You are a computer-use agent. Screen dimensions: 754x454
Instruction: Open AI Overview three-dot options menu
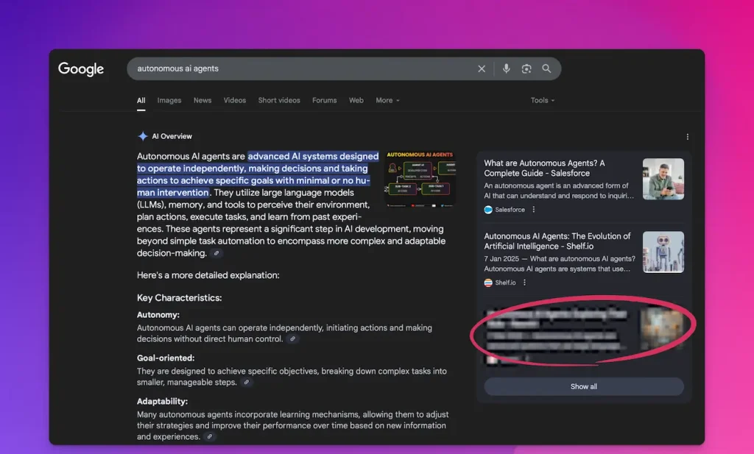[687, 137]
